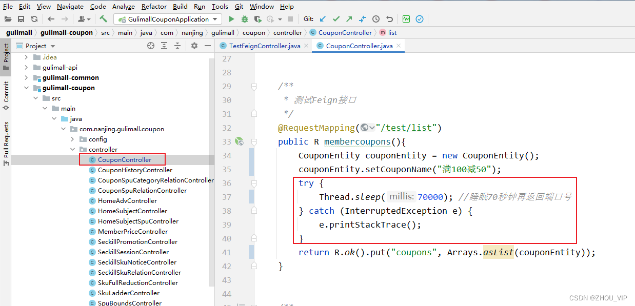
Task: Select HomeAdvController in project tree
Action: [x=127, y=200]
